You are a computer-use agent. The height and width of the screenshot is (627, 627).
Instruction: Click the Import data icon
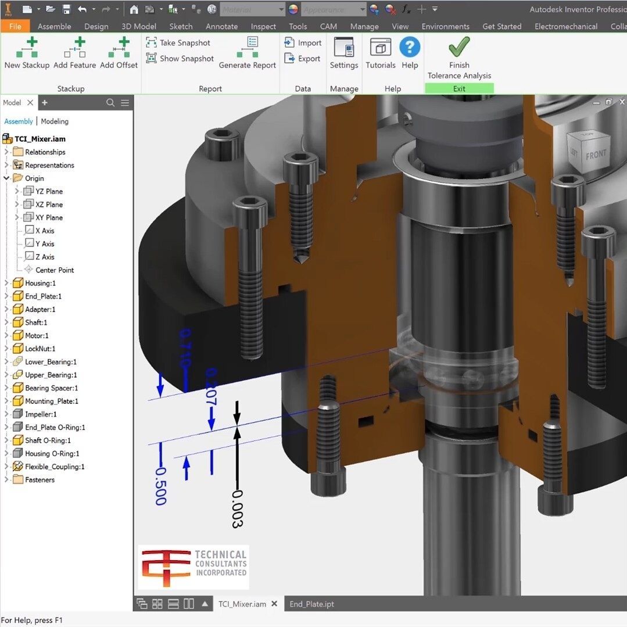point(290,42)
